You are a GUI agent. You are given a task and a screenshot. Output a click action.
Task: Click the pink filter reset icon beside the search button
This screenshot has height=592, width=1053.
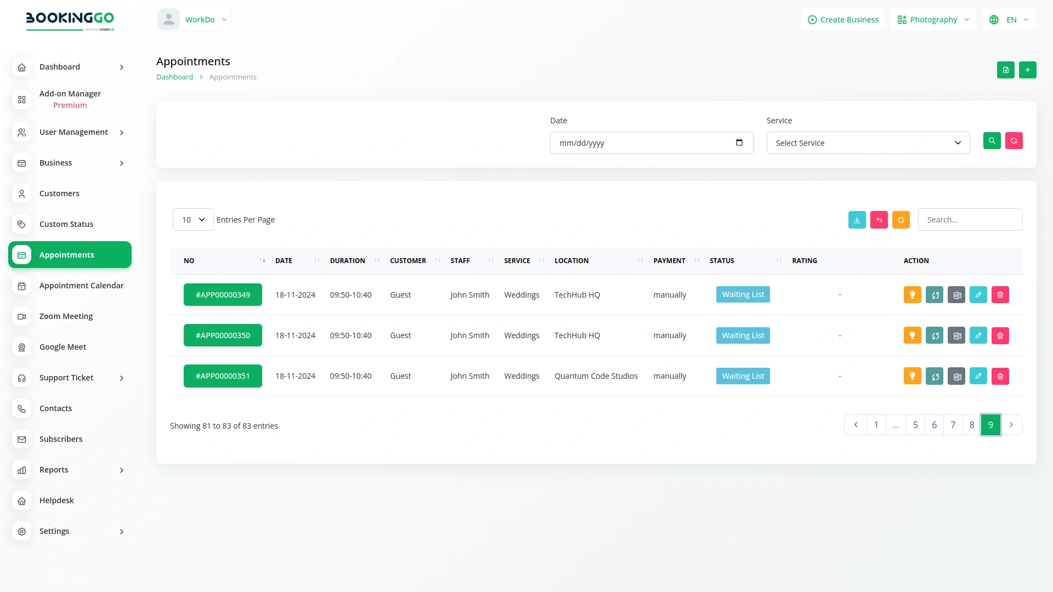point(1014,141)
